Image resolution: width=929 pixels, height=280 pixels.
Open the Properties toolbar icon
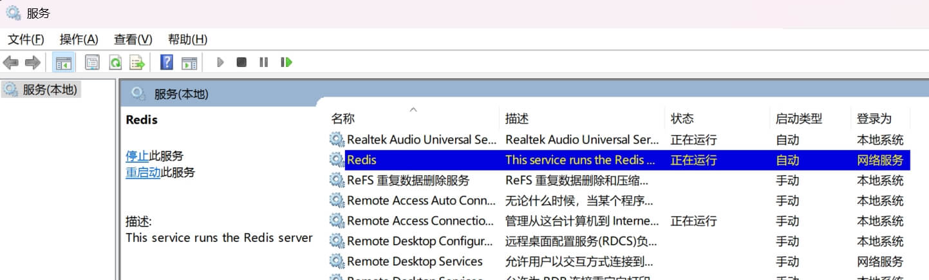[93, 62]
